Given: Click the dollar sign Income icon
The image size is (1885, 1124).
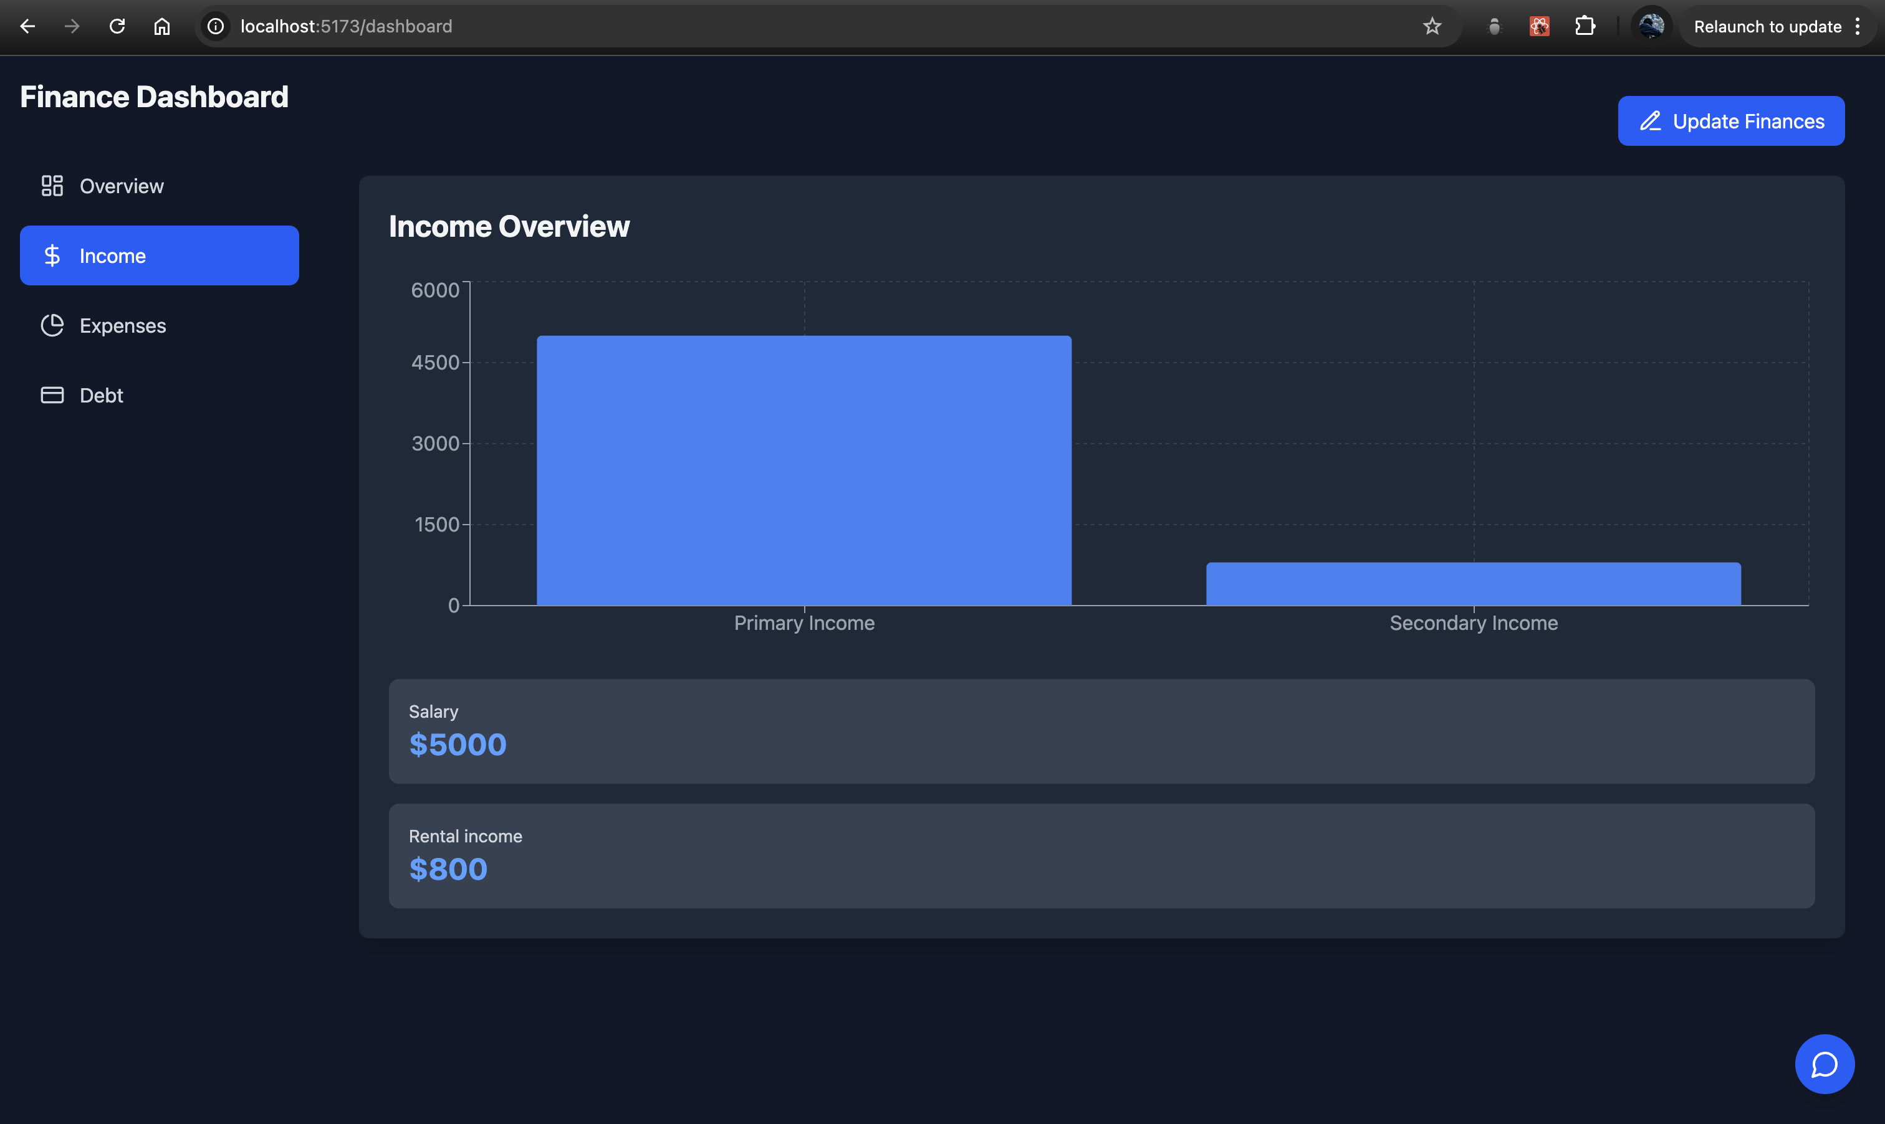Looking at the screenshot, I should (x=52, y=256).
